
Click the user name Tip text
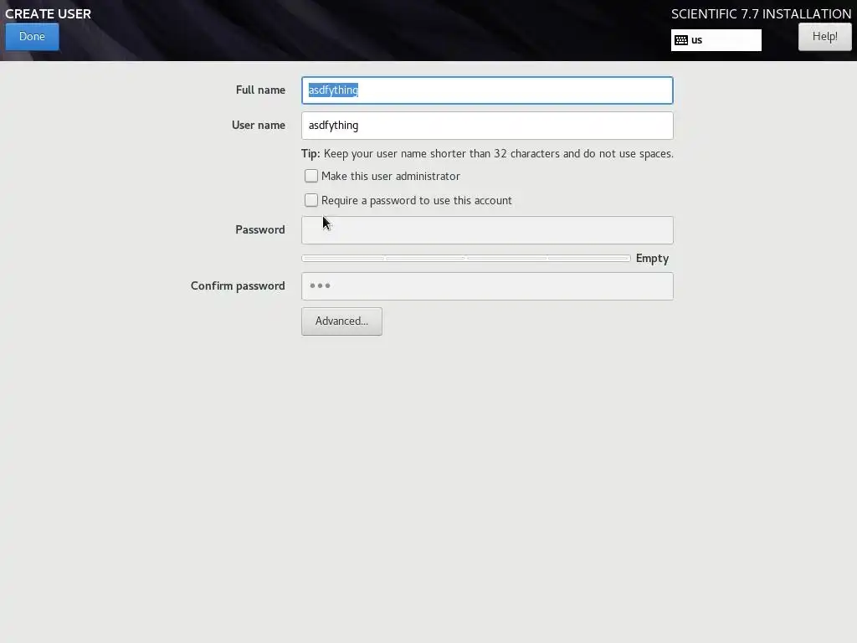click(x=487, y=154)
